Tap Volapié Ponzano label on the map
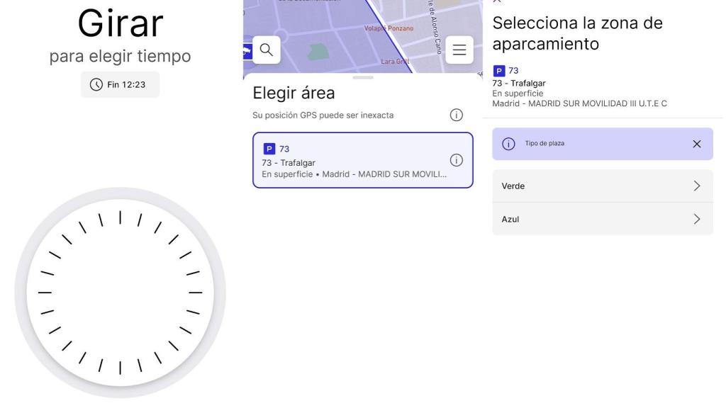726x408 pixels. 387,29
